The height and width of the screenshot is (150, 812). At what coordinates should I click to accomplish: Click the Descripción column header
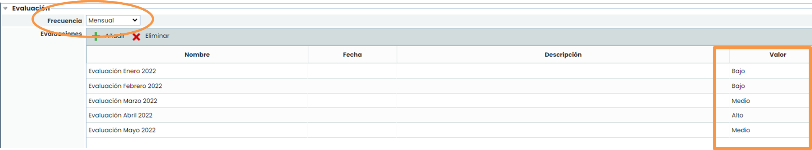click(x=563, y=55)
